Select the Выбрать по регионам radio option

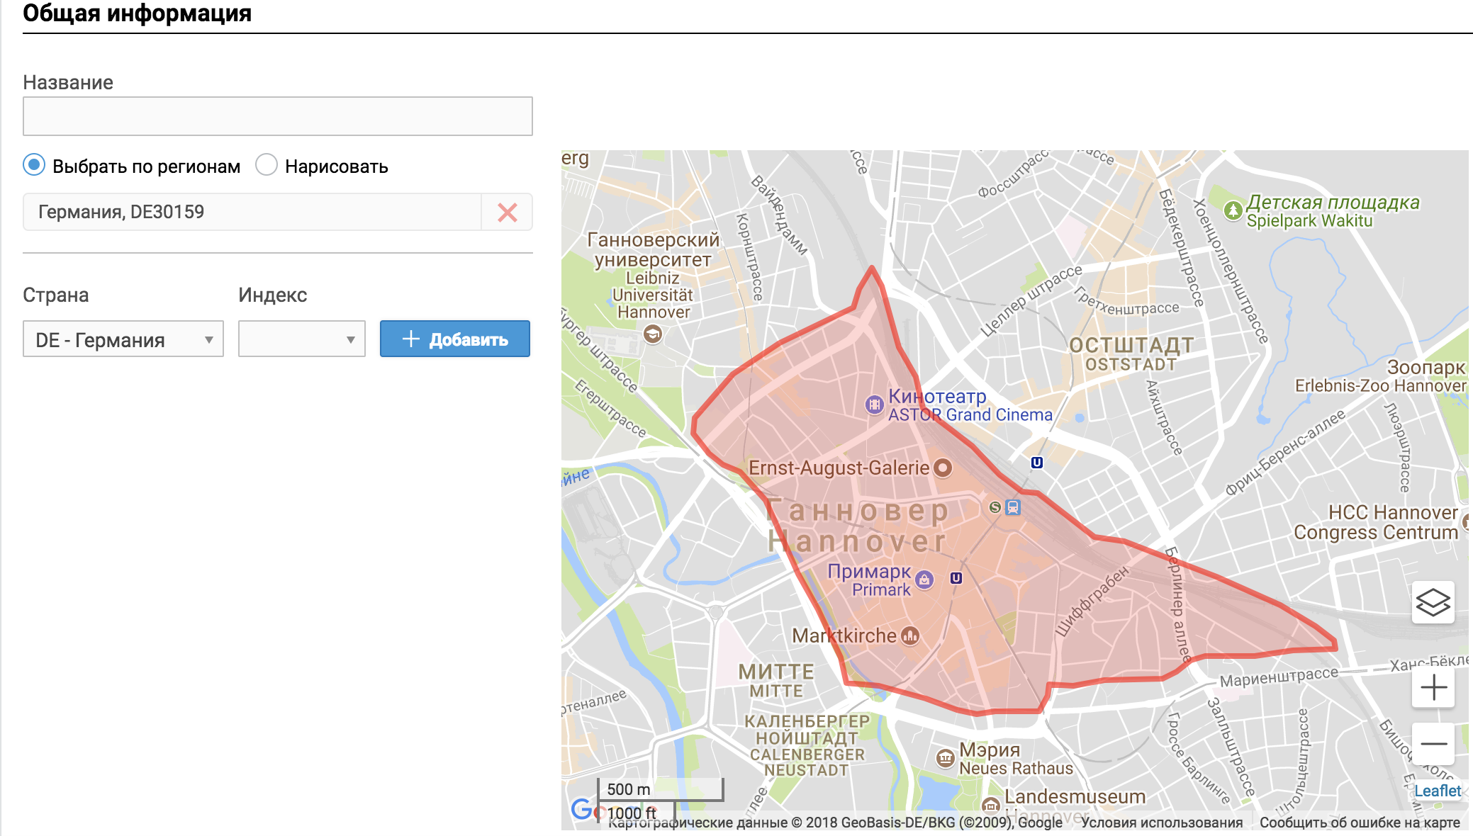(34, 165)
